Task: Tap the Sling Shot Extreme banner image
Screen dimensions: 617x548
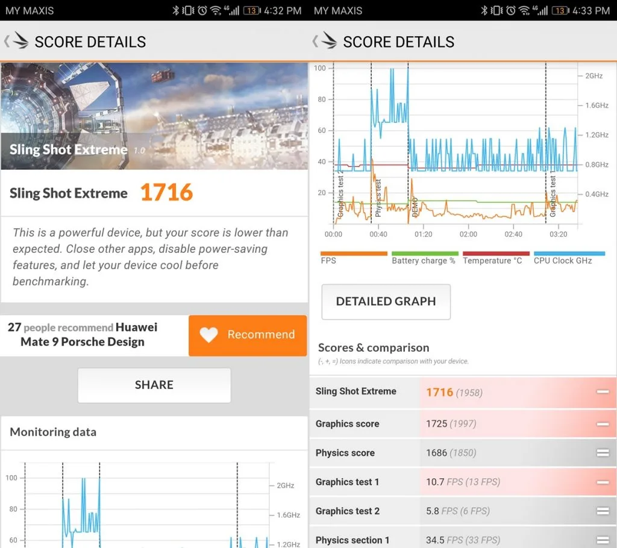Action: pos(154,116)
